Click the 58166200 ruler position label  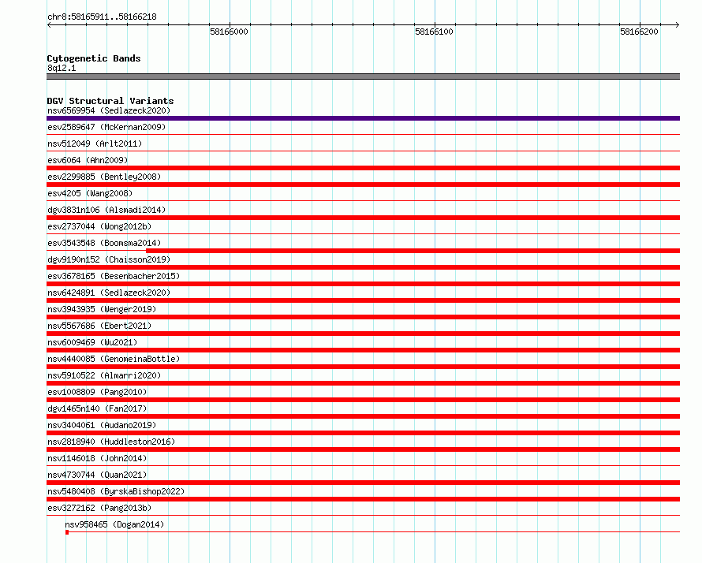point(639,32)
